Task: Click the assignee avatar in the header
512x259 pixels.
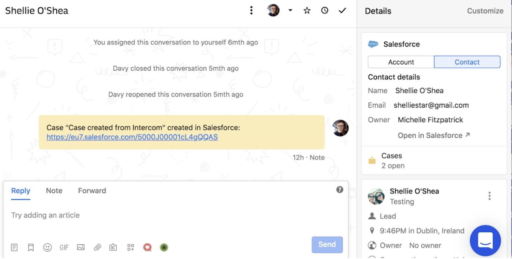Action: click(x=273, y=10)
